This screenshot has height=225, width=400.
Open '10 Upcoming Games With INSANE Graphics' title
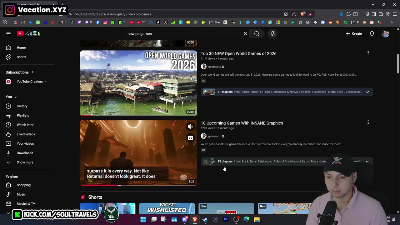(242, 123)
